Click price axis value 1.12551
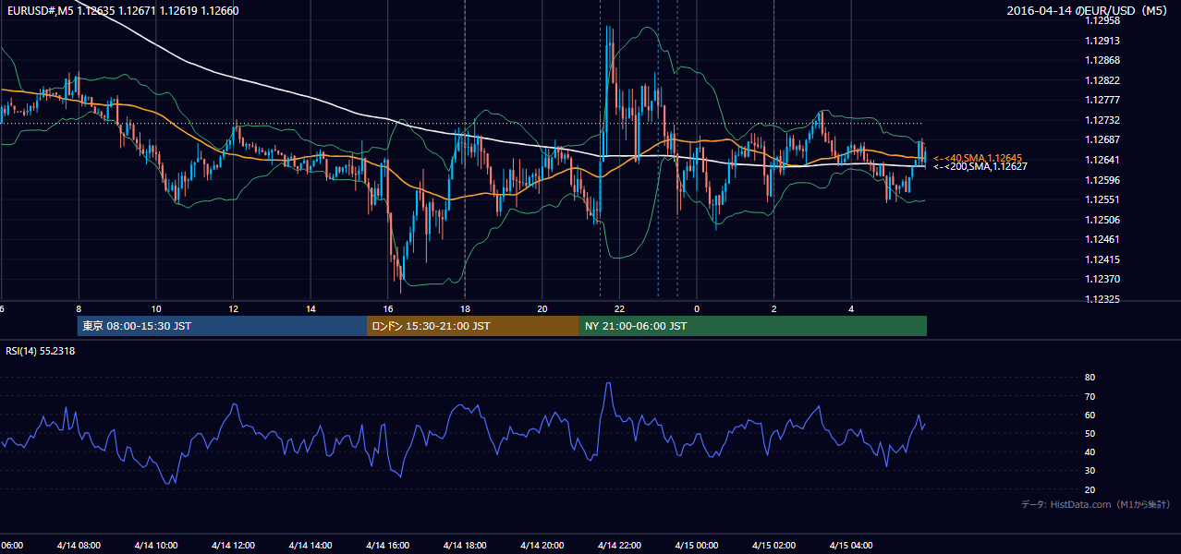 coord(1102,199)
